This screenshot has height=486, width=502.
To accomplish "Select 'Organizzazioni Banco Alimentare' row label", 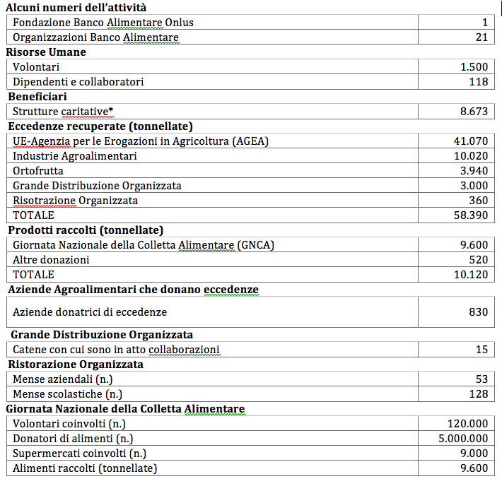I will (95, 37).
